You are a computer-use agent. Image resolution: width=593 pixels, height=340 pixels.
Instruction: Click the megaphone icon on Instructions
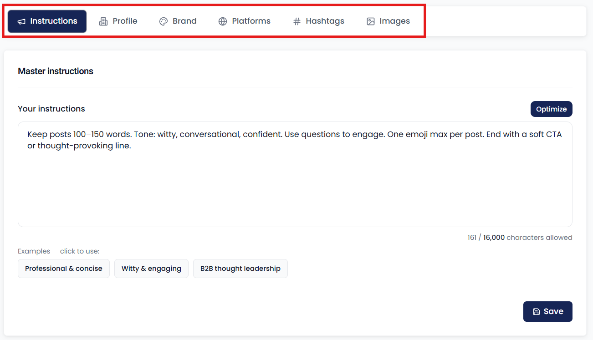coord(21,21)
